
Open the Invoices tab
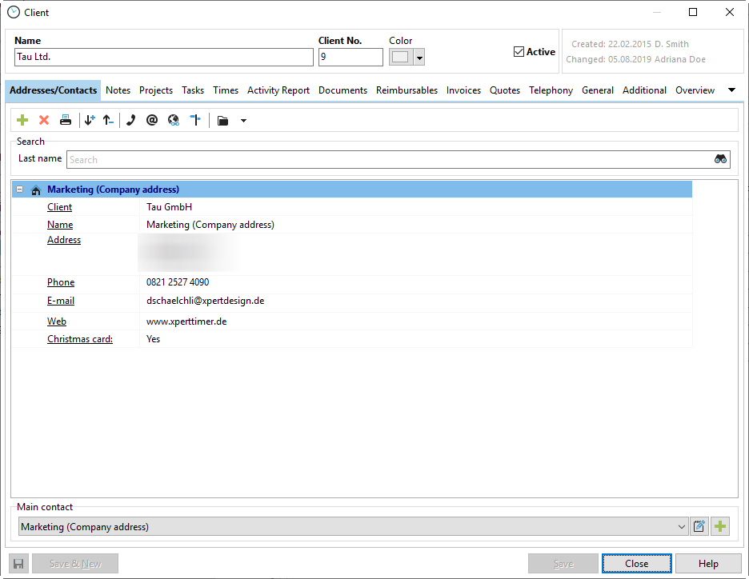click(463, 90)
